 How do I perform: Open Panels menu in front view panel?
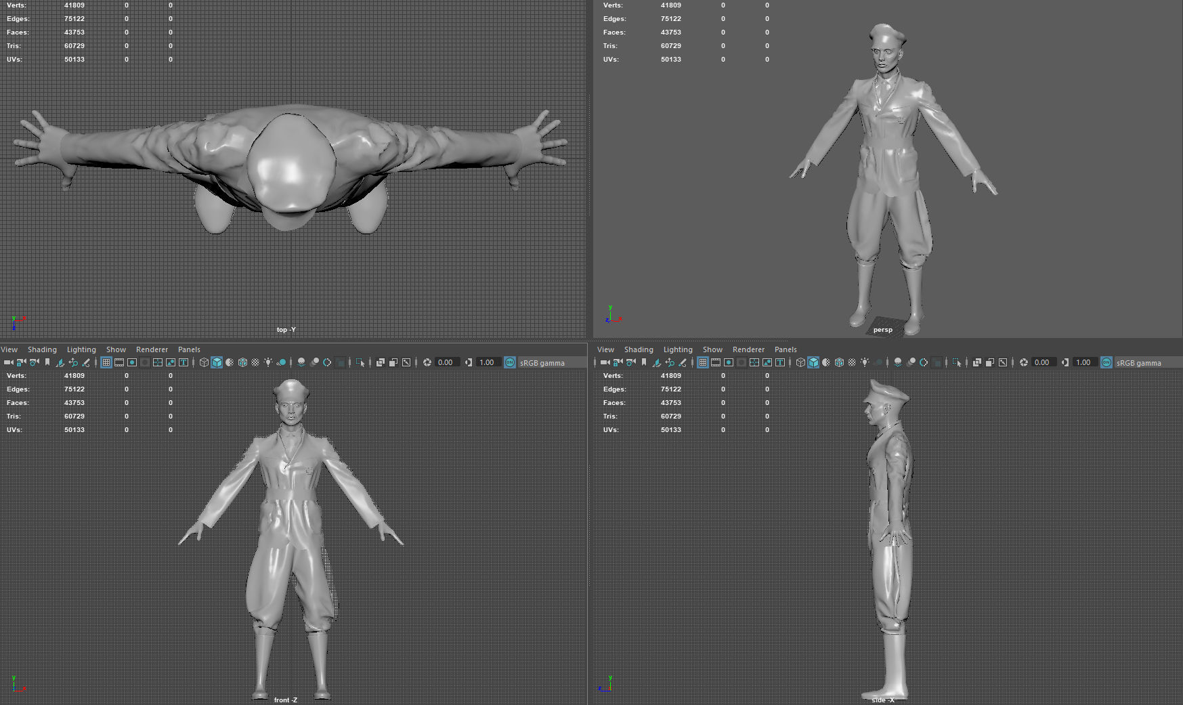tap(189, 349)
